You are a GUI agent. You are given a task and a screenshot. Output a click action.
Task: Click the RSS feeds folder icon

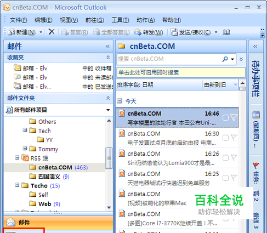click(25, 158)
